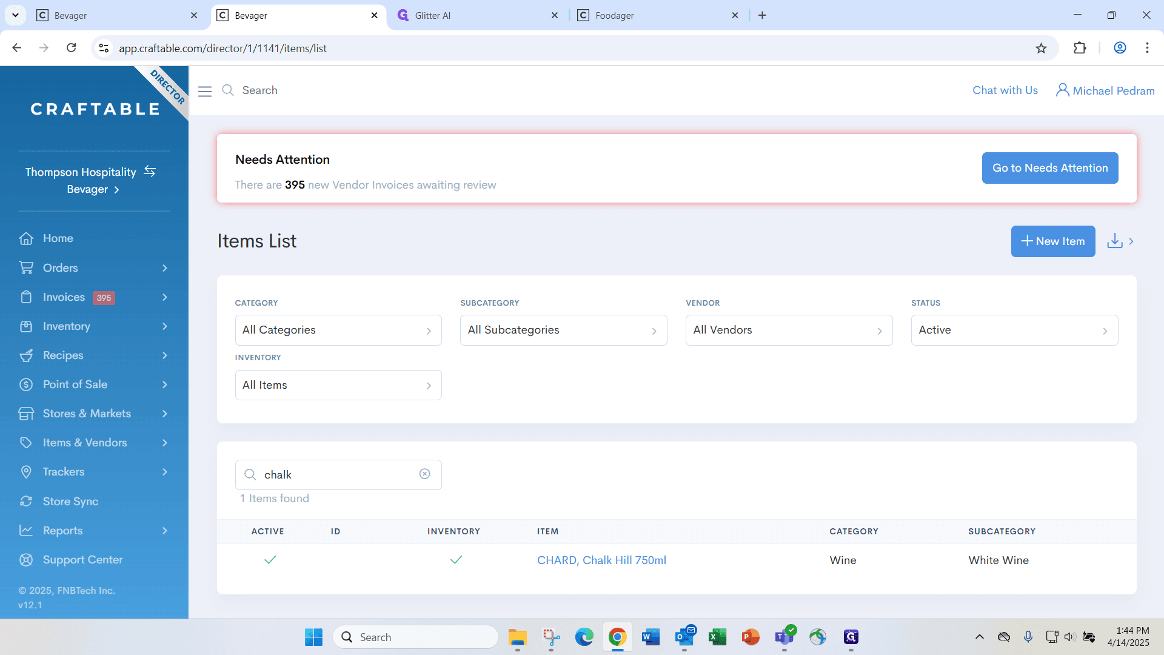Click the export download icon
The image size is (1164, 655).
1114,241
